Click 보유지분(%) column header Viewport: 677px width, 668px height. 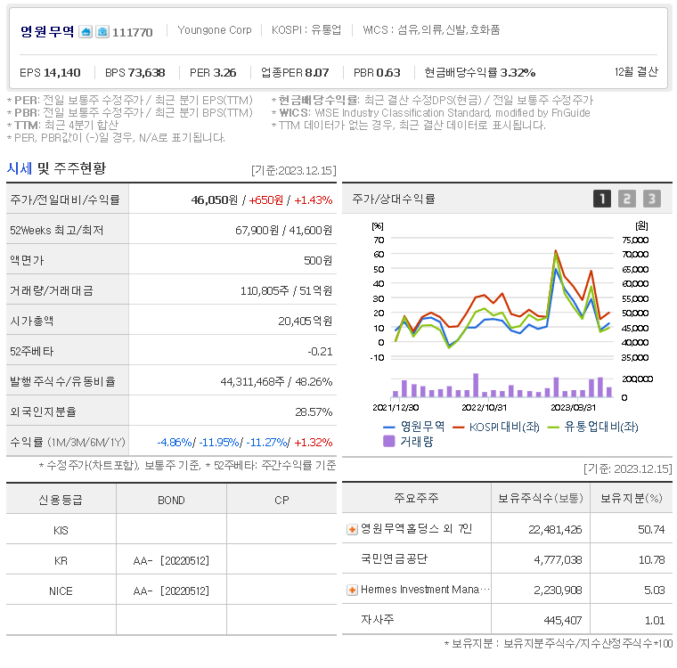632,498
